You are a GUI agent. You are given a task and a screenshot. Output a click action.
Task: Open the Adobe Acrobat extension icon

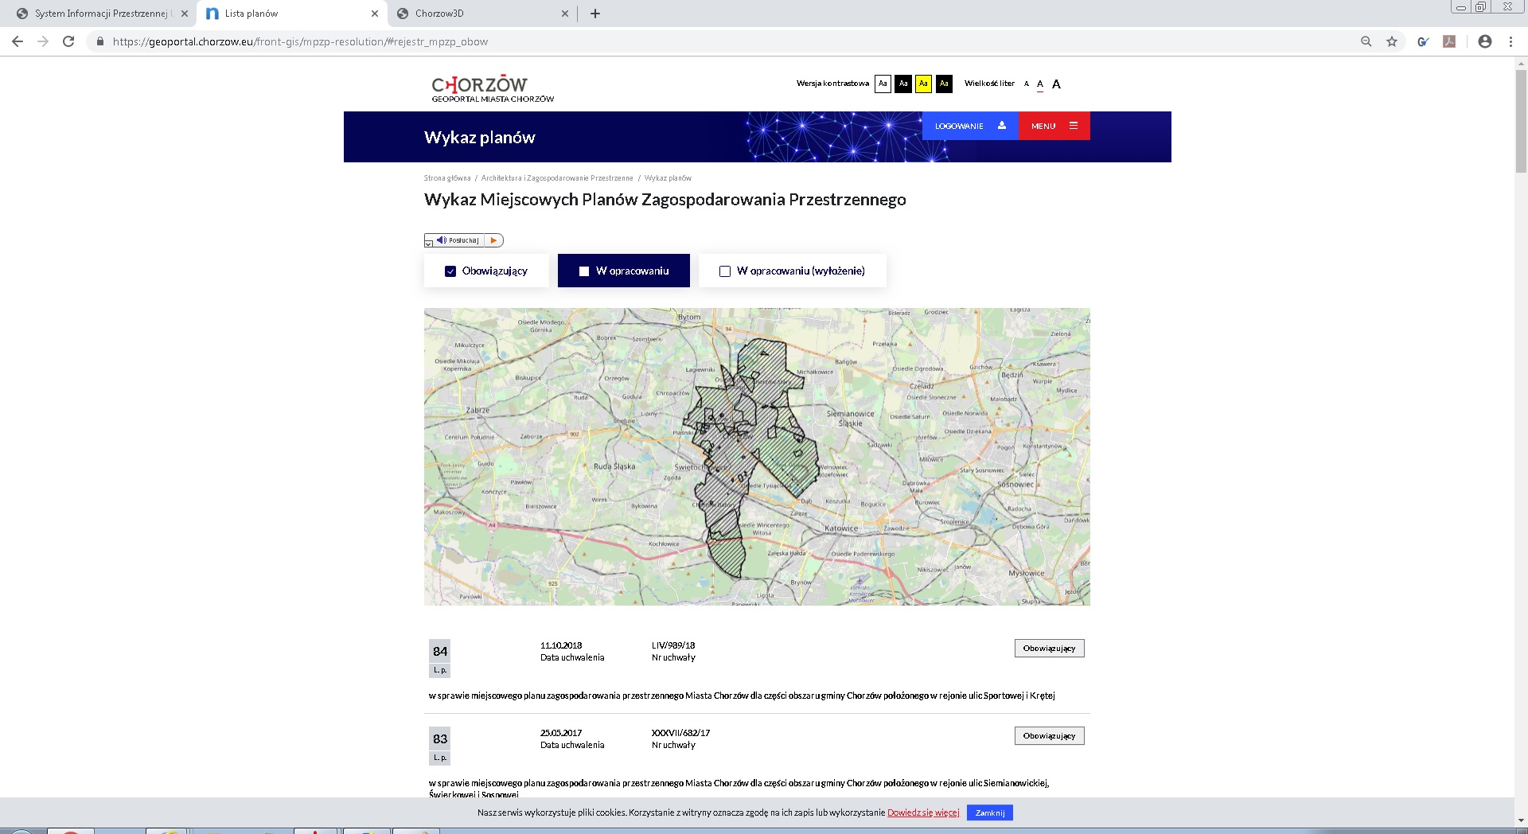[x=1449, y=41]
